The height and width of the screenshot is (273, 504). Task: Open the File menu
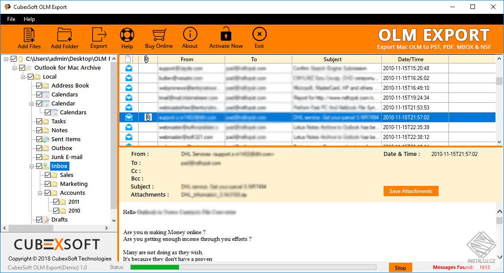pos(11,19)
